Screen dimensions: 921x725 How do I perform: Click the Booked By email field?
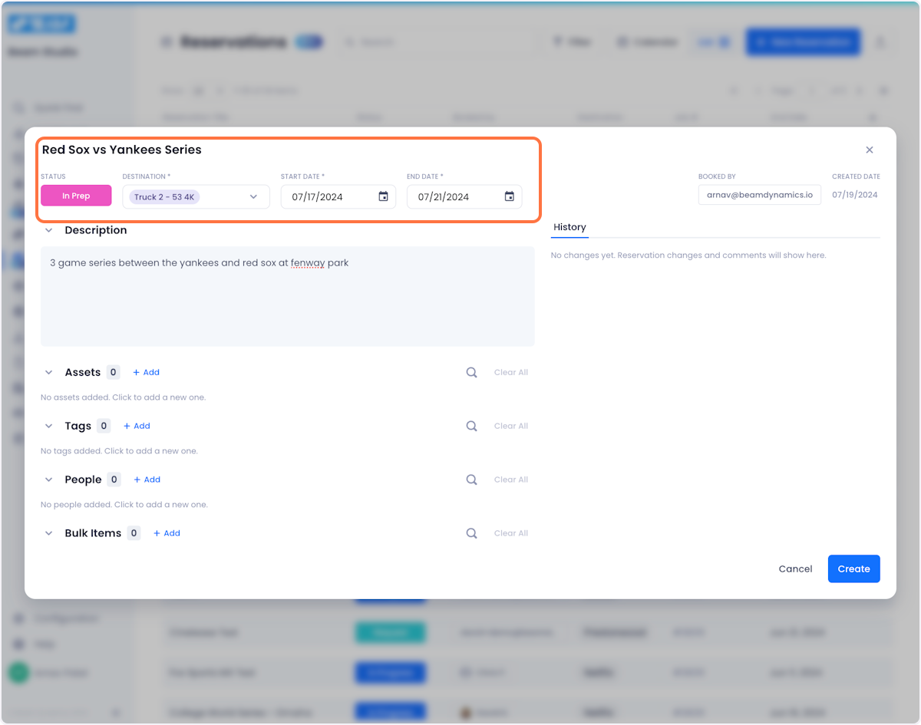[760, 195]
